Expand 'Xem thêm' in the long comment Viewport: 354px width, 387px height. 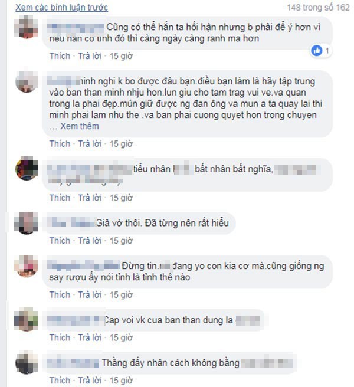tap(80, 126)
